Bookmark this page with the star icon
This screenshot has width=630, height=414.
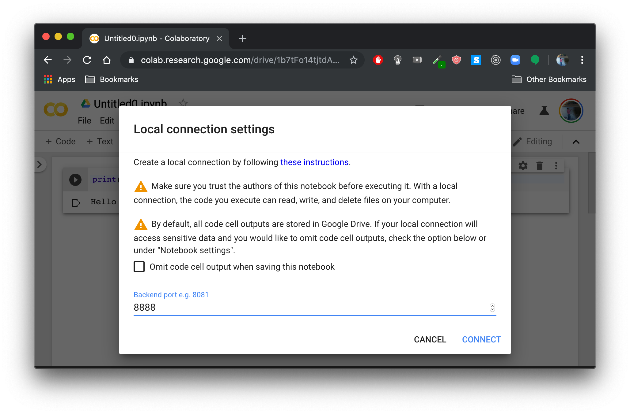tap(354, 60)
